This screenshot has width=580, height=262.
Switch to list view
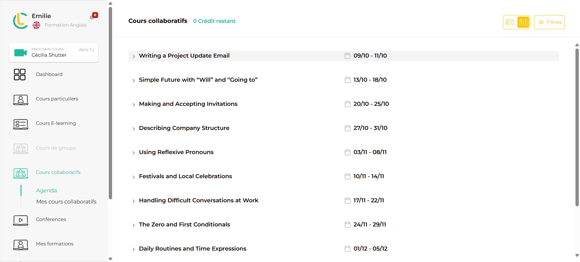tap(510, 22)
